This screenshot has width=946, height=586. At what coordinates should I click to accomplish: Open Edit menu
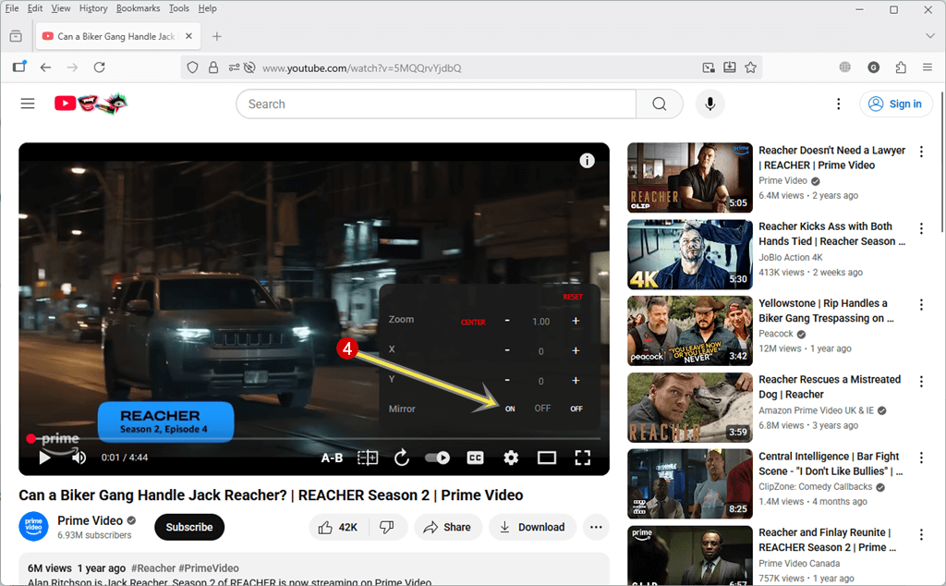point(35,8)
